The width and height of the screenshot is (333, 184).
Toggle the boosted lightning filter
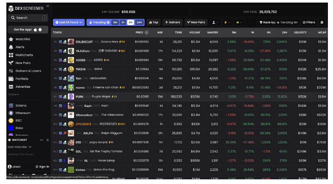point(227,22)
